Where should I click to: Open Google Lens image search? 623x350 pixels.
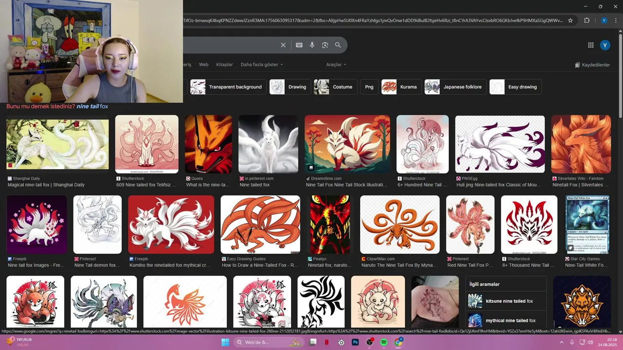[x=325, y=45]
